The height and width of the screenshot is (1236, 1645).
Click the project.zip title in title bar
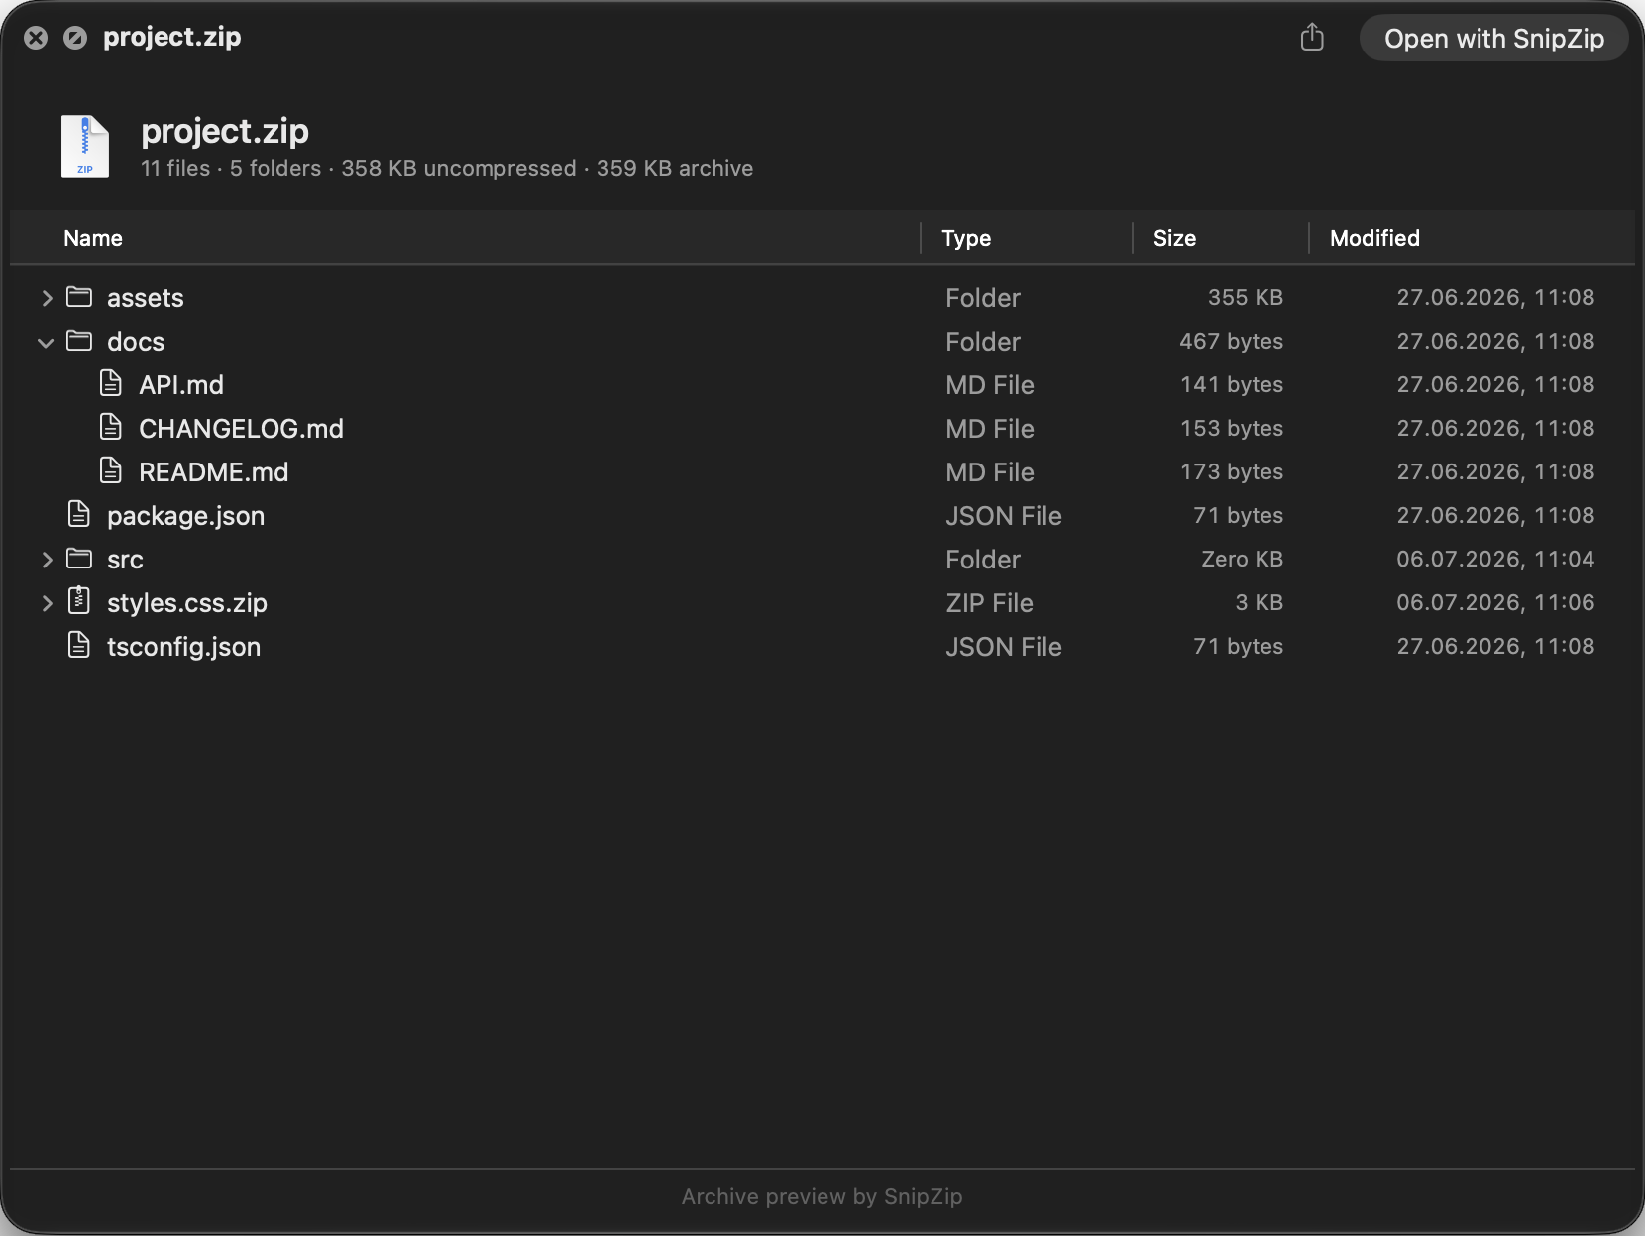171,38
